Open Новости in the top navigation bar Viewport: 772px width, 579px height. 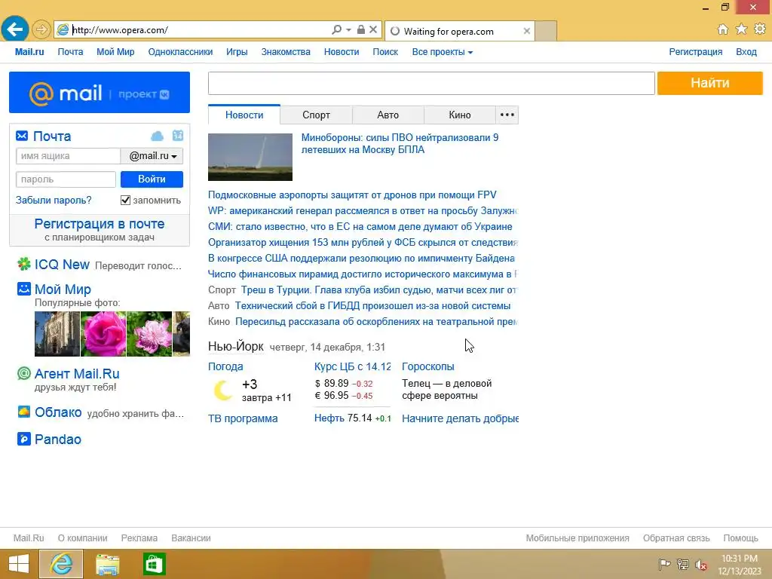click(342, 52)
